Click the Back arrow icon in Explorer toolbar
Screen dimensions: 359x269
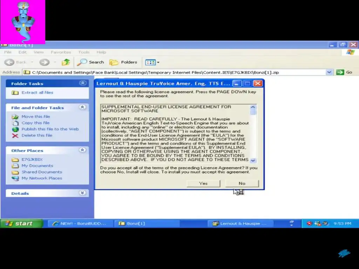9,62
